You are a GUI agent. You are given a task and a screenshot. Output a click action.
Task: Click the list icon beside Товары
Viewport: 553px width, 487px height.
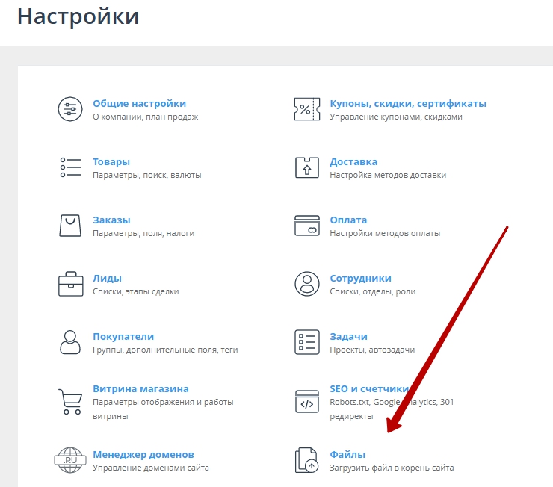69,167
